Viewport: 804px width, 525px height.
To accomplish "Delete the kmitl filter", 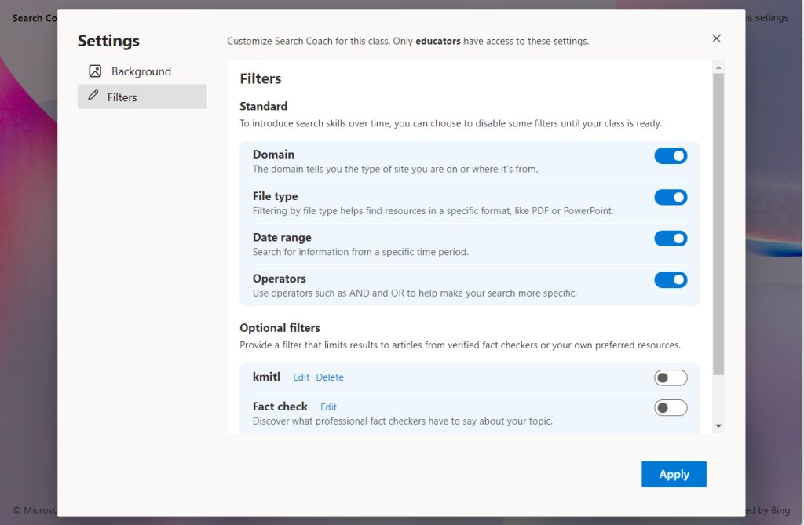I will pos(330,377).
